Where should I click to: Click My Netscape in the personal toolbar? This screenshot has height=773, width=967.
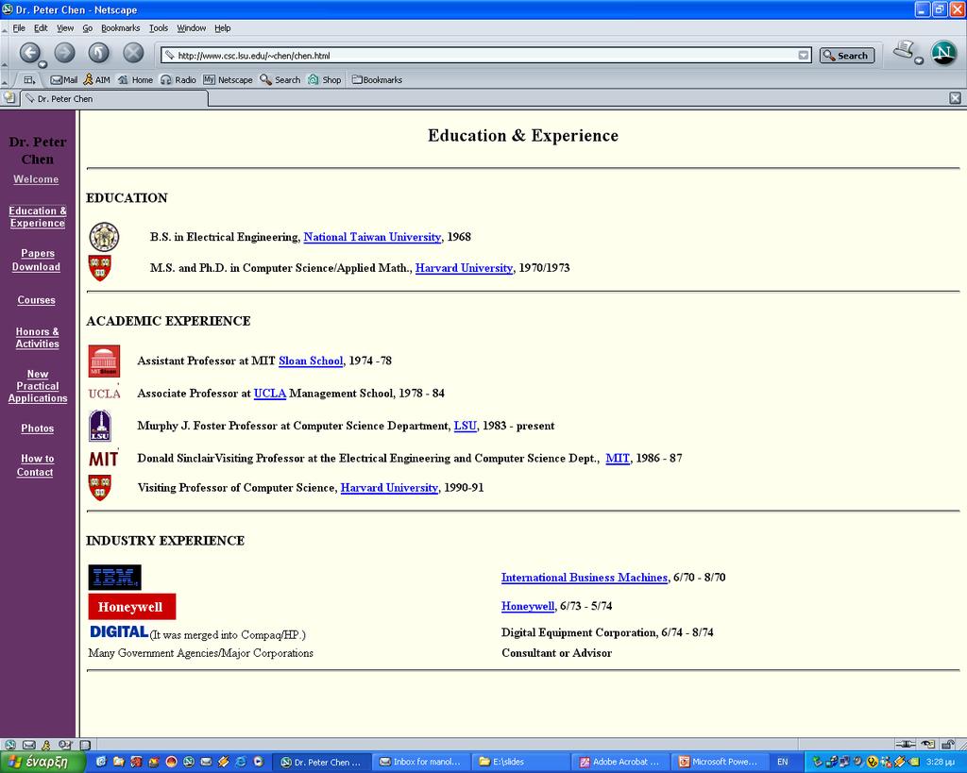pyautogui.click(x=228, y=80)
